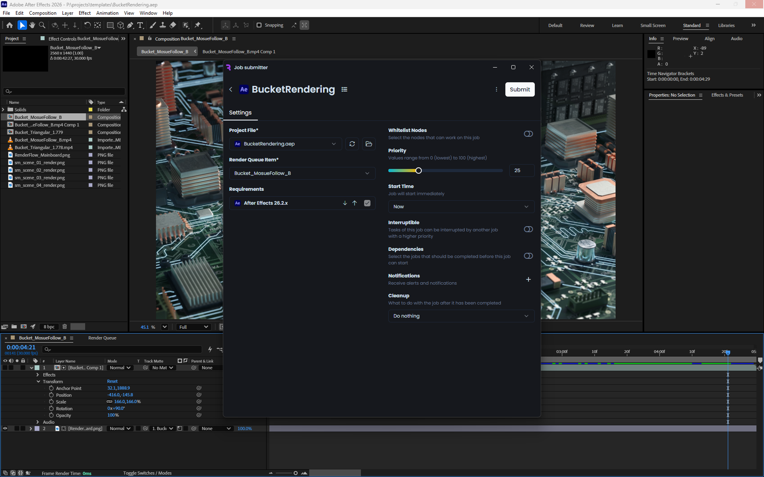The image size is (764, 477).
Task: Open the resolution 'Full' dropdown in viewer
Action: click(x=193, y=327)
